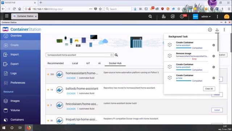Switch to the Recommended tab

pyautogui.click(x=55, y=63)
